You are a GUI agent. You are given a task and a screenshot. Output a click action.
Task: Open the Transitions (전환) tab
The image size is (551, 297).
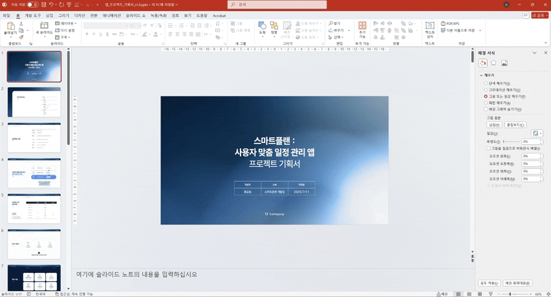click(94, 16)
